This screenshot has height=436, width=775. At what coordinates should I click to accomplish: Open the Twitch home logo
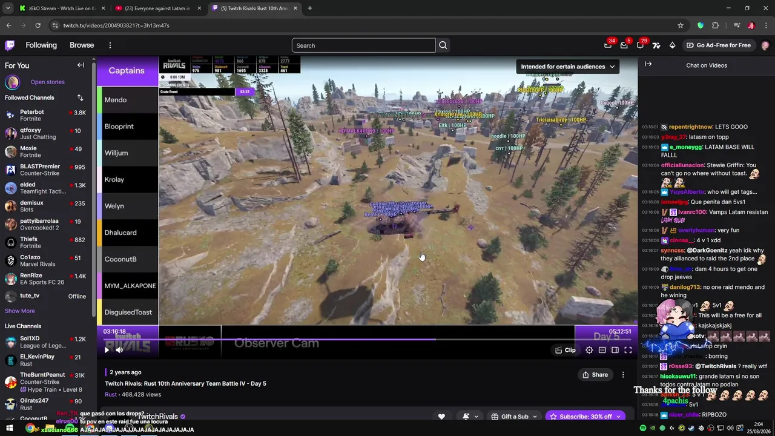10,45
